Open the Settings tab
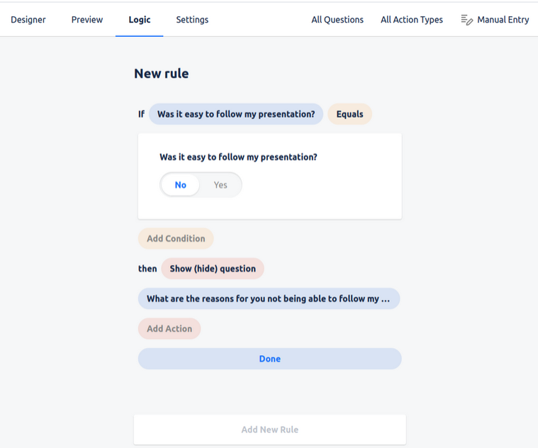 tap(192, 20)
